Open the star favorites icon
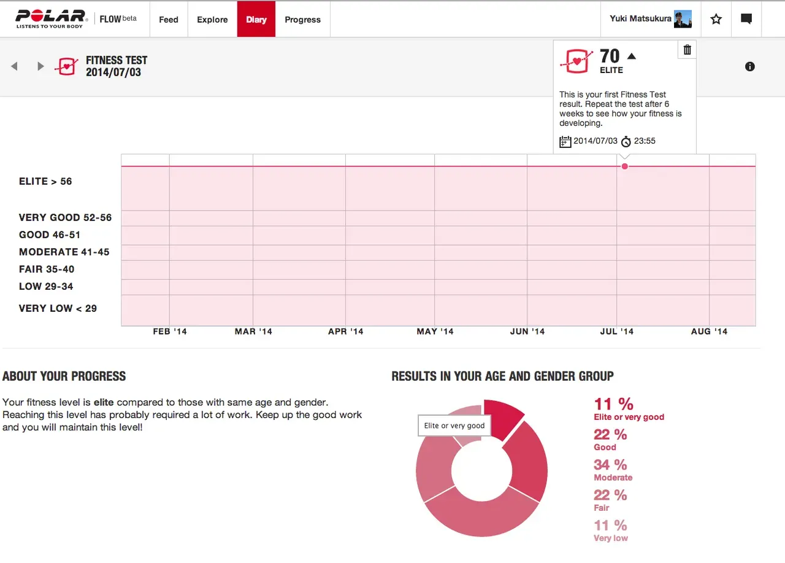Screen dimensions: 785x563 pyautogui.click(x=716, y=18)
